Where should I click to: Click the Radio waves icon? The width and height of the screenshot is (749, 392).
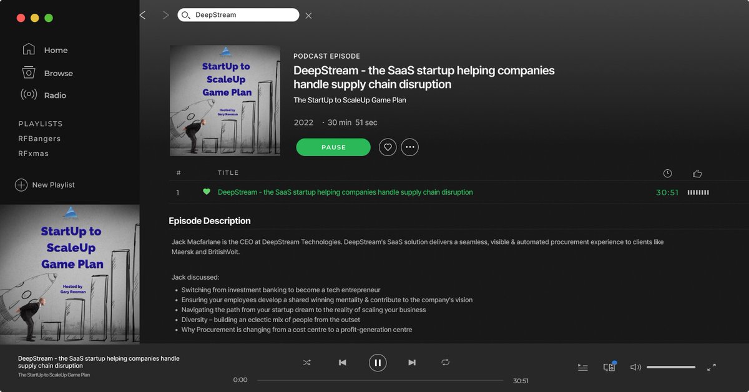pyautogui.click(x=29, y=95)
